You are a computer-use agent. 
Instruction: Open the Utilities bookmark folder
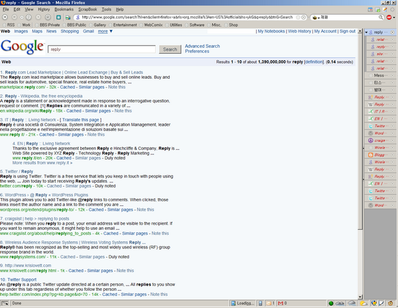pos(173,25)
